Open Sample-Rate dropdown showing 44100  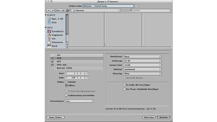pyautogui.click(x=142, y=65)
